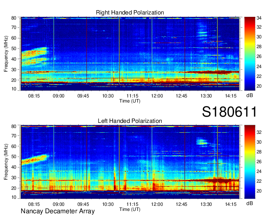Click the 11:15 time tick on the right-handed plot
Image resolution: width=266 pixels, height=216 pixels.
point(132,96)
